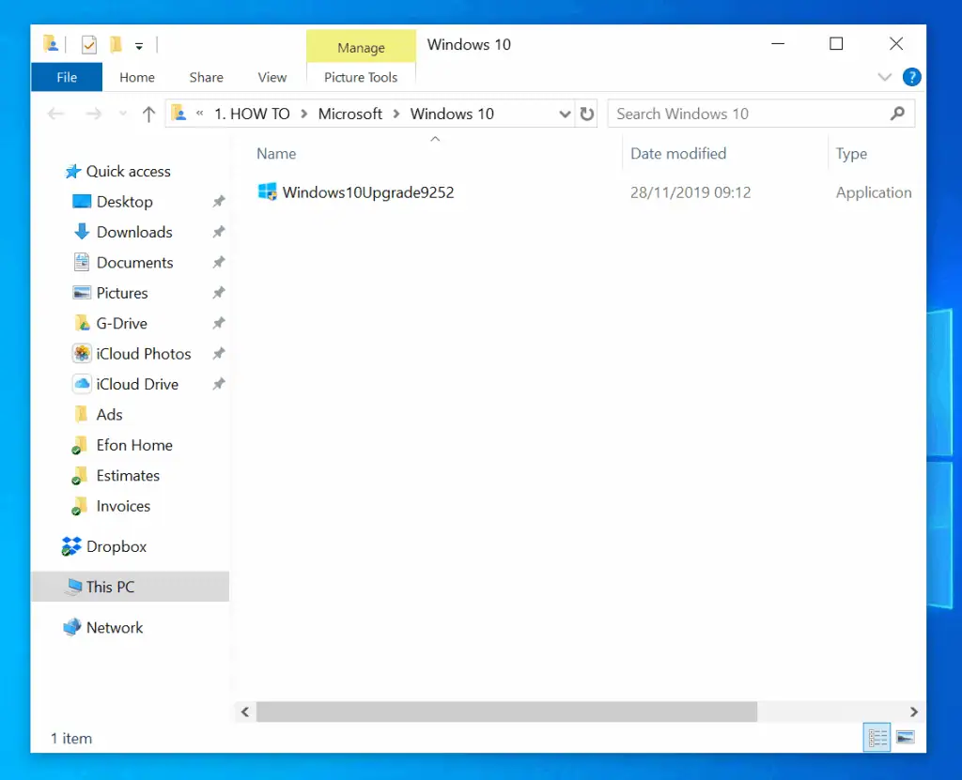Viewport: 962px width, 780px height.
Task: Click the pin icon next to iCloud Photos
Action: (218, 354)
